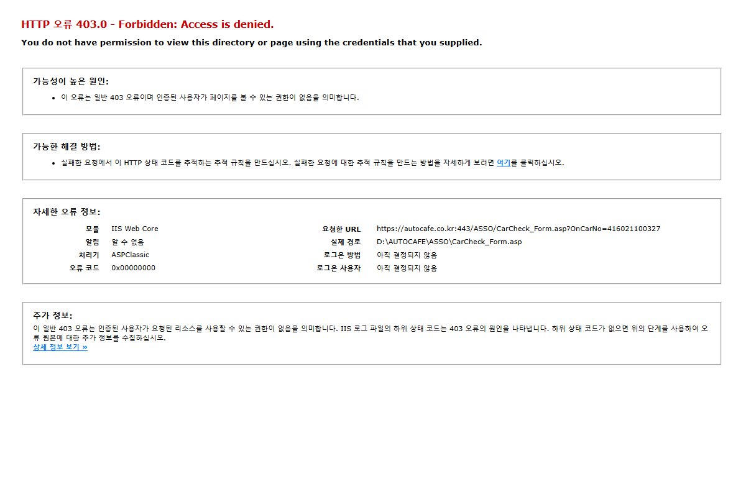Screen dimensions: 746x497
Task: Click the "You do not have permission" subtitle
Action: [251, 43]
